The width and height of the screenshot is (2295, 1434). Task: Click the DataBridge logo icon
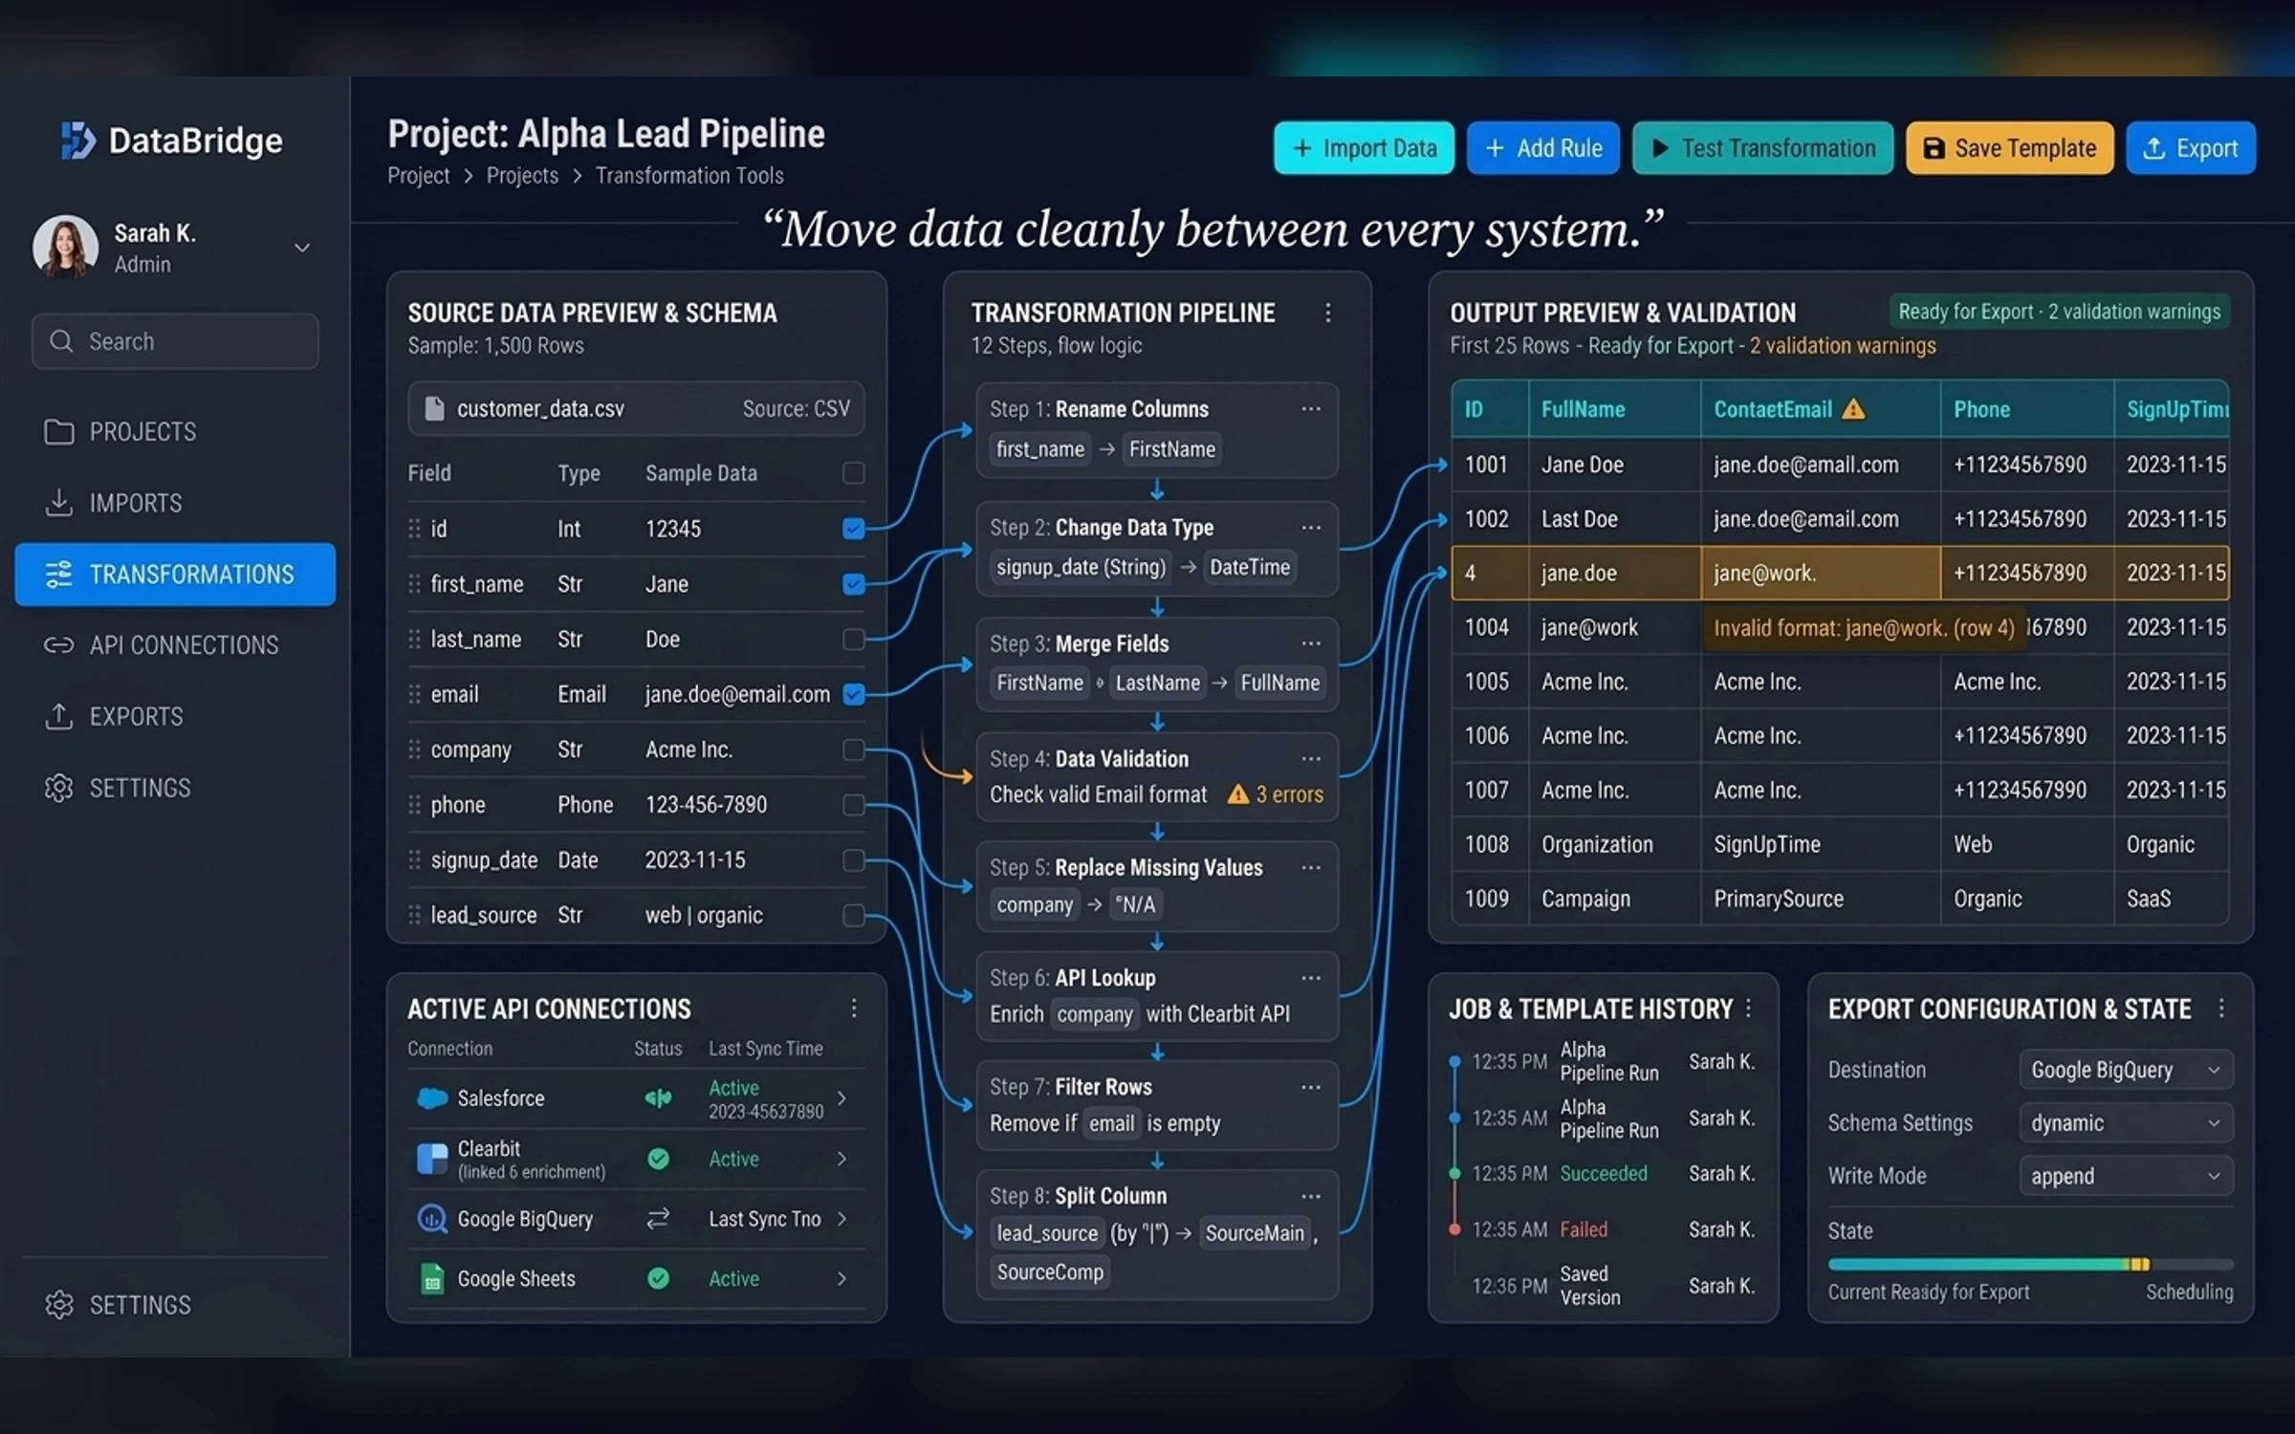pyautogui.click(x=77, y=141)
